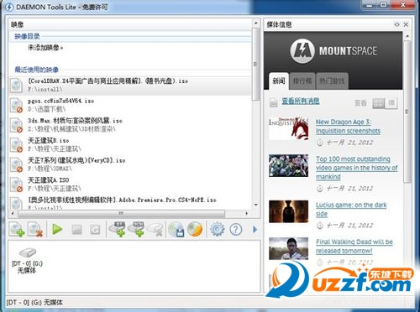Click horizontal scrollbar left arrow
Image resolution: width=420 pixels, height=312 pixels.
(x=13, y=213)
